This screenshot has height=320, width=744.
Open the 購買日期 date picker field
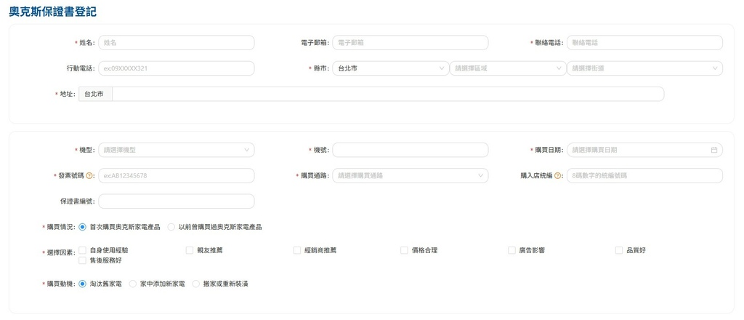645,150
